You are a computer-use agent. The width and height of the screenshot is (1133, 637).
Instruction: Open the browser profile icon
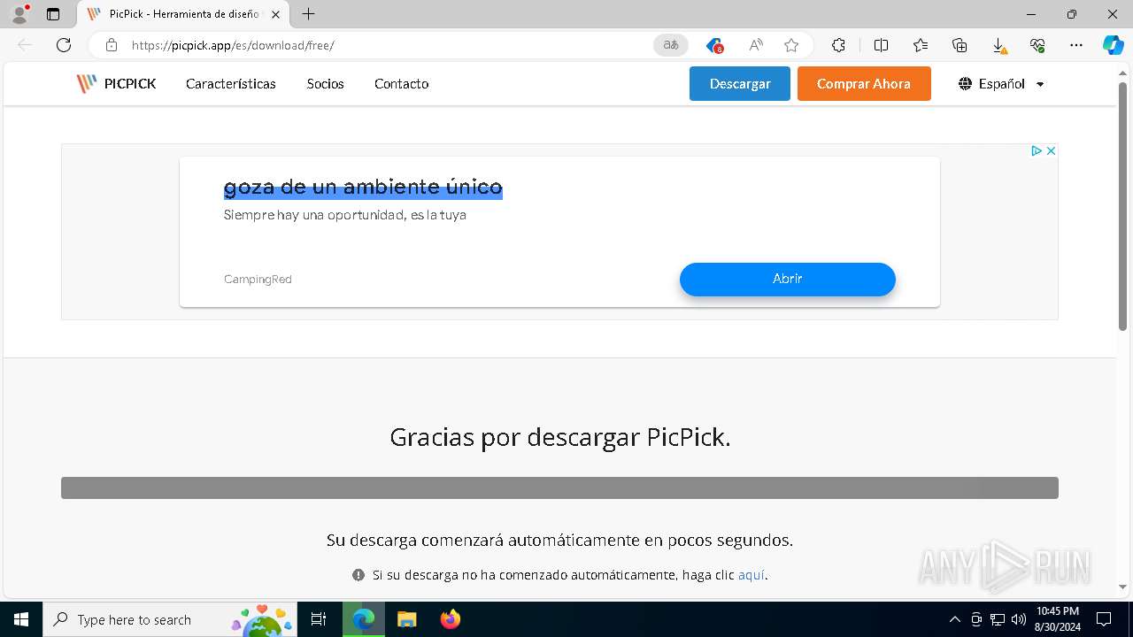pyautogui.click(x=19, y=14)
